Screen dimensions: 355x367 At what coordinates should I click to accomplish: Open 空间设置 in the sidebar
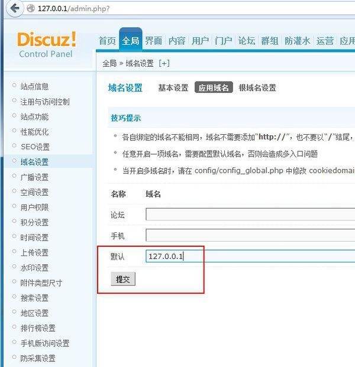(34, 192)
